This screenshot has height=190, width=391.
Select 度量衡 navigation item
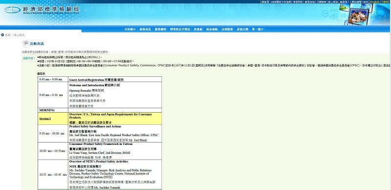[x=198, y=29]
